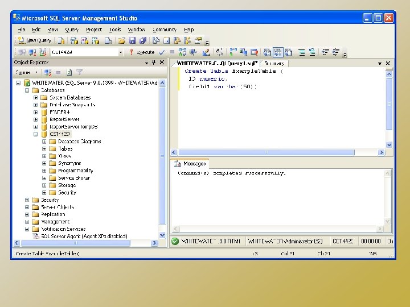410x307 pixels.
Task: Click the Object Explorer Disconnect icon
Action: (48, 72)
